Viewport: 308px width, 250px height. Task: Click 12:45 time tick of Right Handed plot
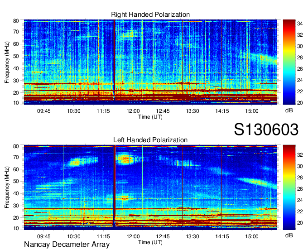tap(163, 111)
